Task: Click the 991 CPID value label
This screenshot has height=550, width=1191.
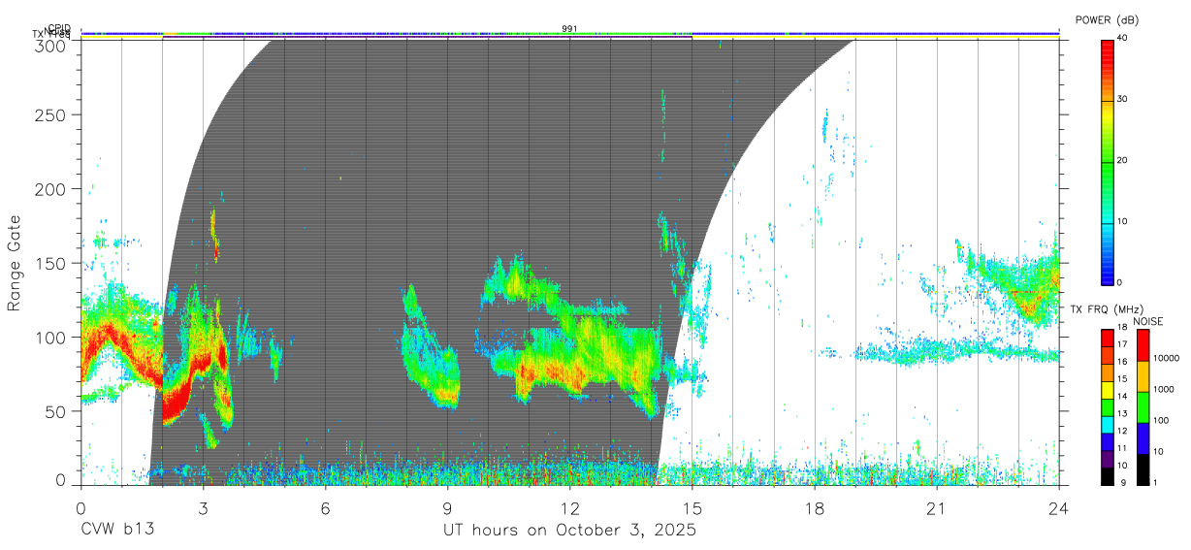Action: pos(569,29)
